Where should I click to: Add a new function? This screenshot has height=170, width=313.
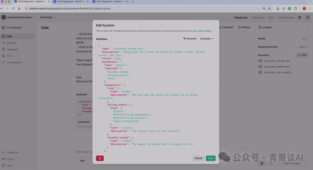[302, 55]
